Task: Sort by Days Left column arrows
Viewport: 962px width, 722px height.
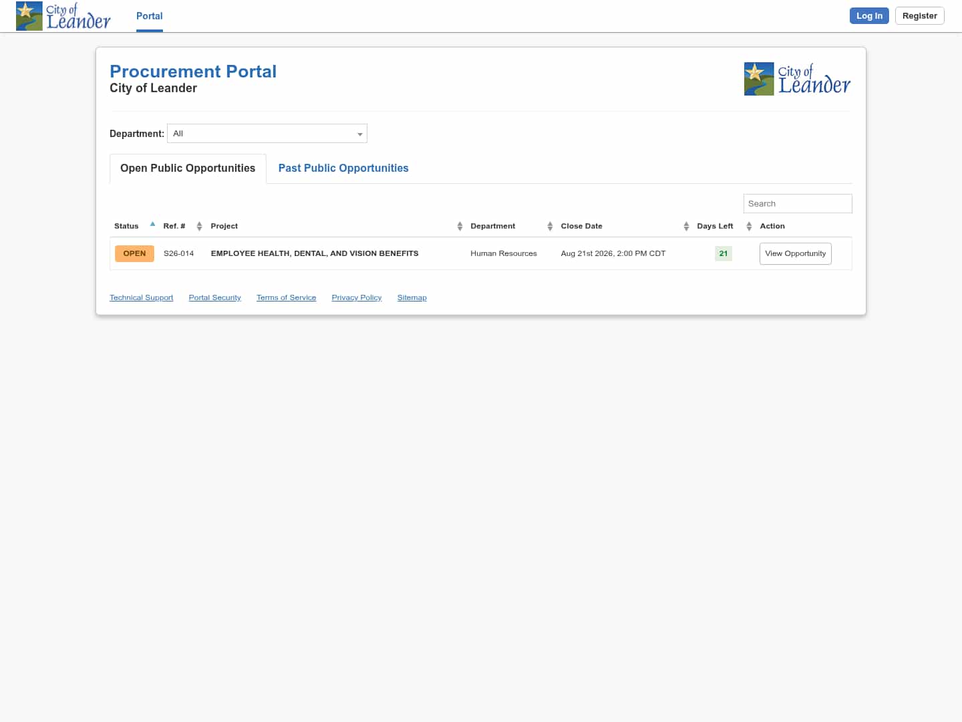Action: [x=749, y=226]
